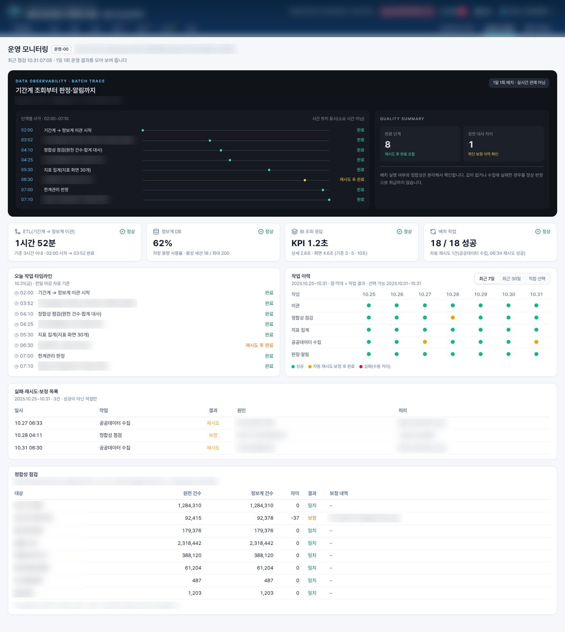The height and width of the screenshot is (632, 565).
Task: Click the 10.27 06:33 row in 실패·재시도·보정 목록
Action: click(x=282, y=423)
